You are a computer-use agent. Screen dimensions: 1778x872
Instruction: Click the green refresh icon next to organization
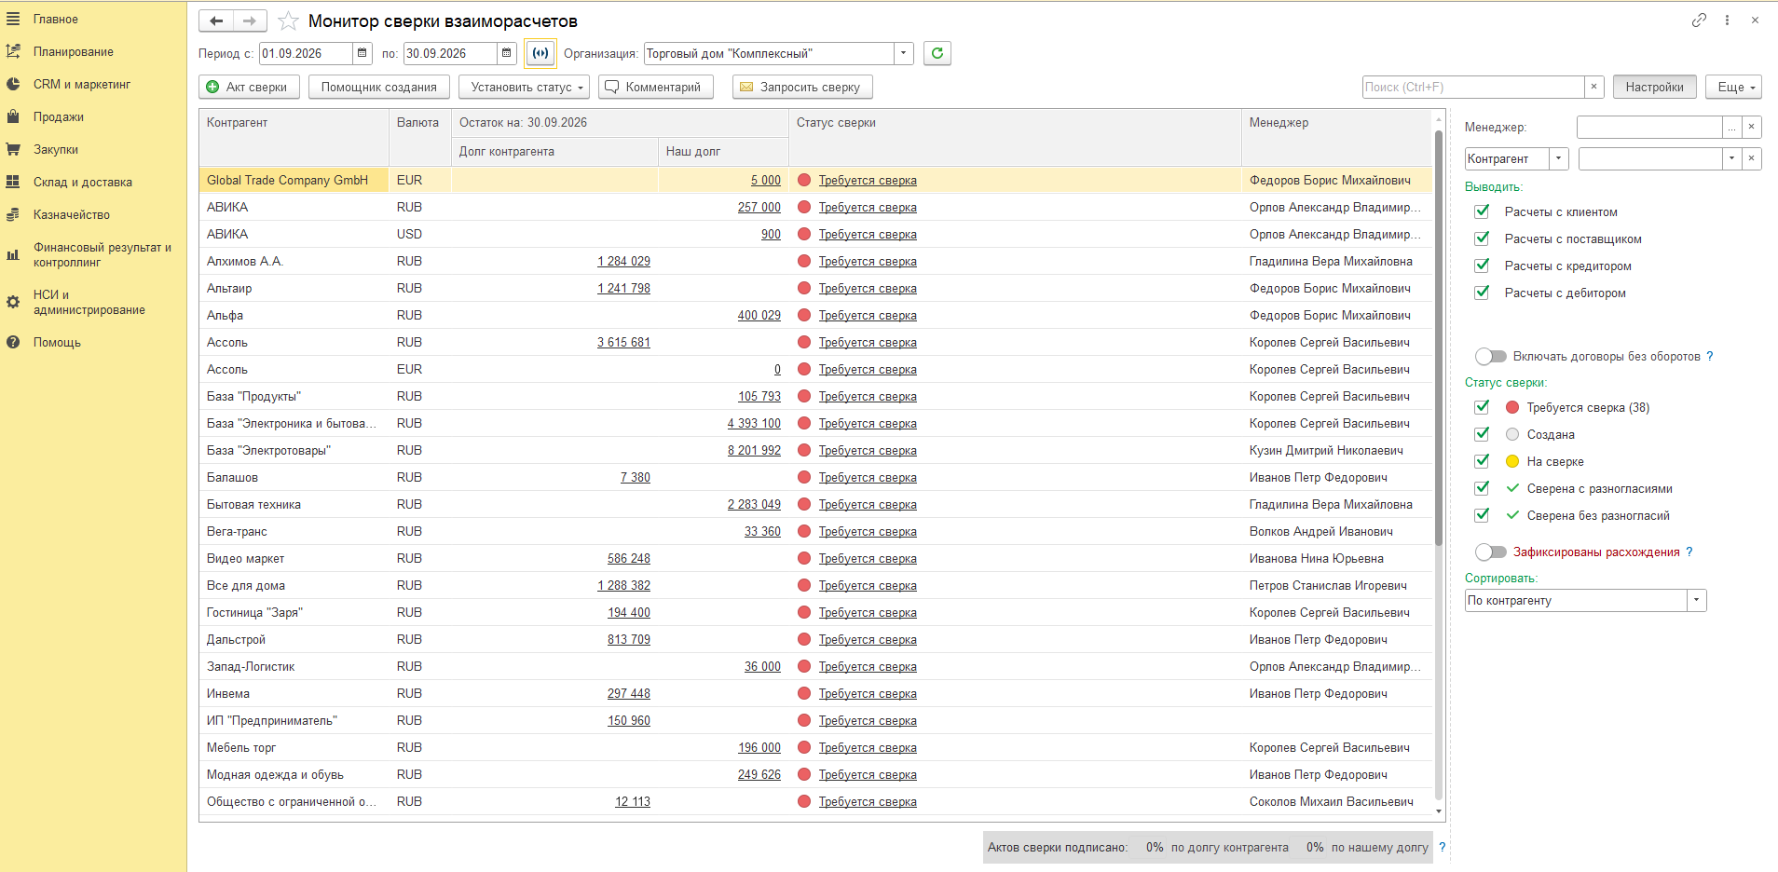pos(937,53)
